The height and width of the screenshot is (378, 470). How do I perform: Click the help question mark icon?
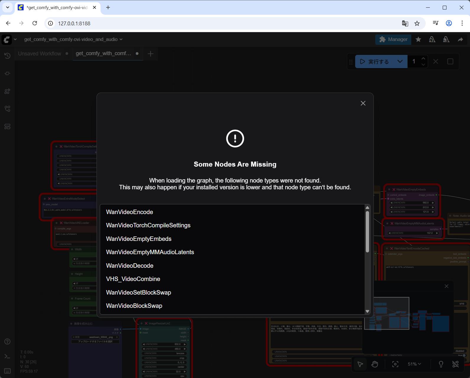click(7, 341)
